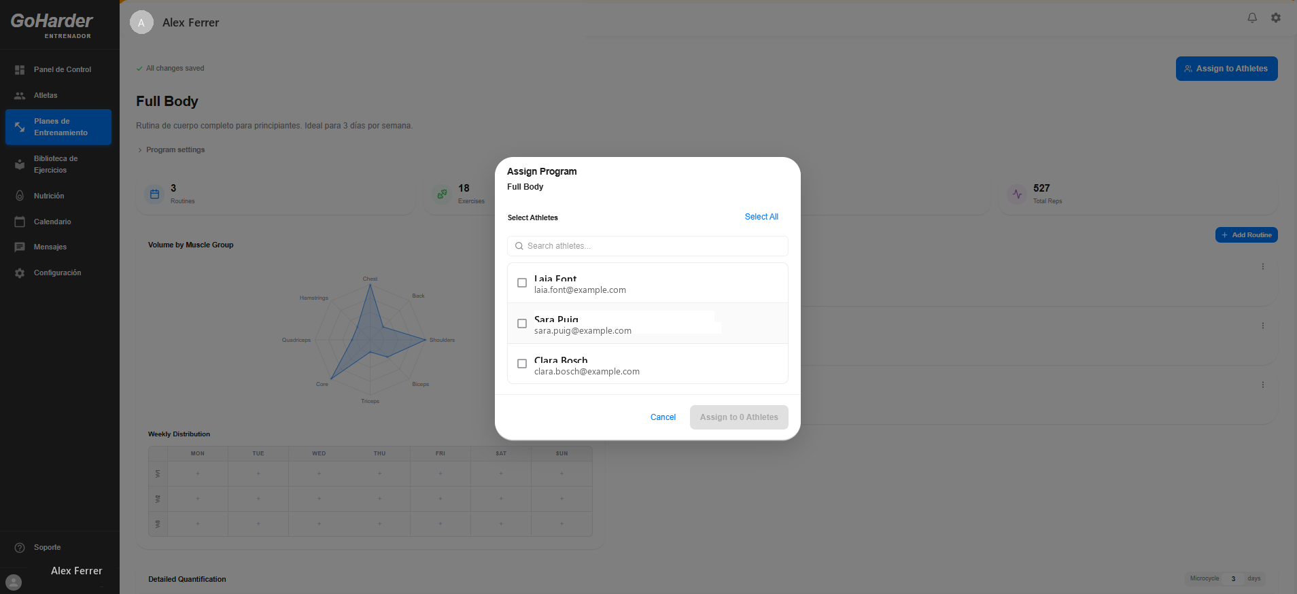
Task: Check the Laia Font checkbox
Action: tap(522, 283)
